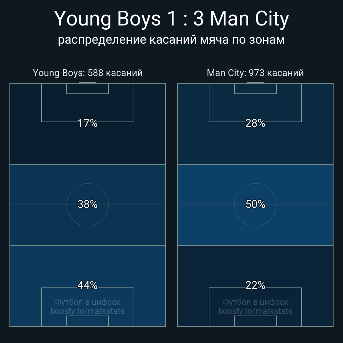This screenshot has height=343, width=343.
Task: Click the bottom goal area on Man City pitch
Action: 255,321
